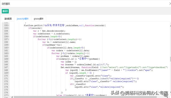Image resolution: width=171 pixels, height=98 pixels.
Task: Collapse code fold at line 169
Action: click(x=9, y=73)
